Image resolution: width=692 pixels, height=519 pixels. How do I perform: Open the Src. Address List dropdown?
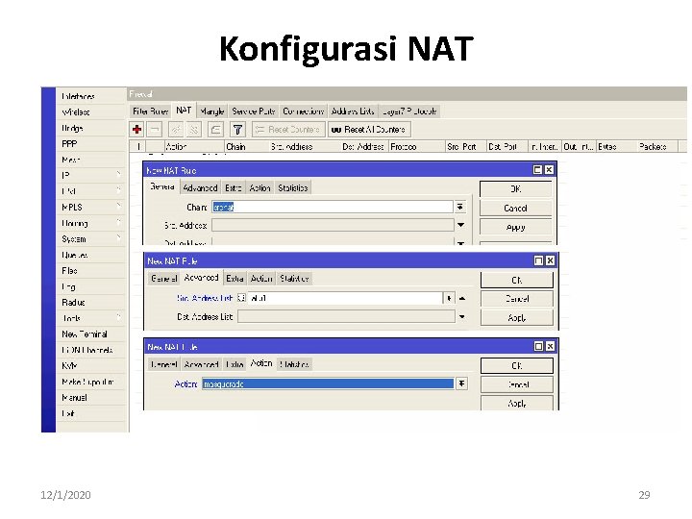click(449, 298)
